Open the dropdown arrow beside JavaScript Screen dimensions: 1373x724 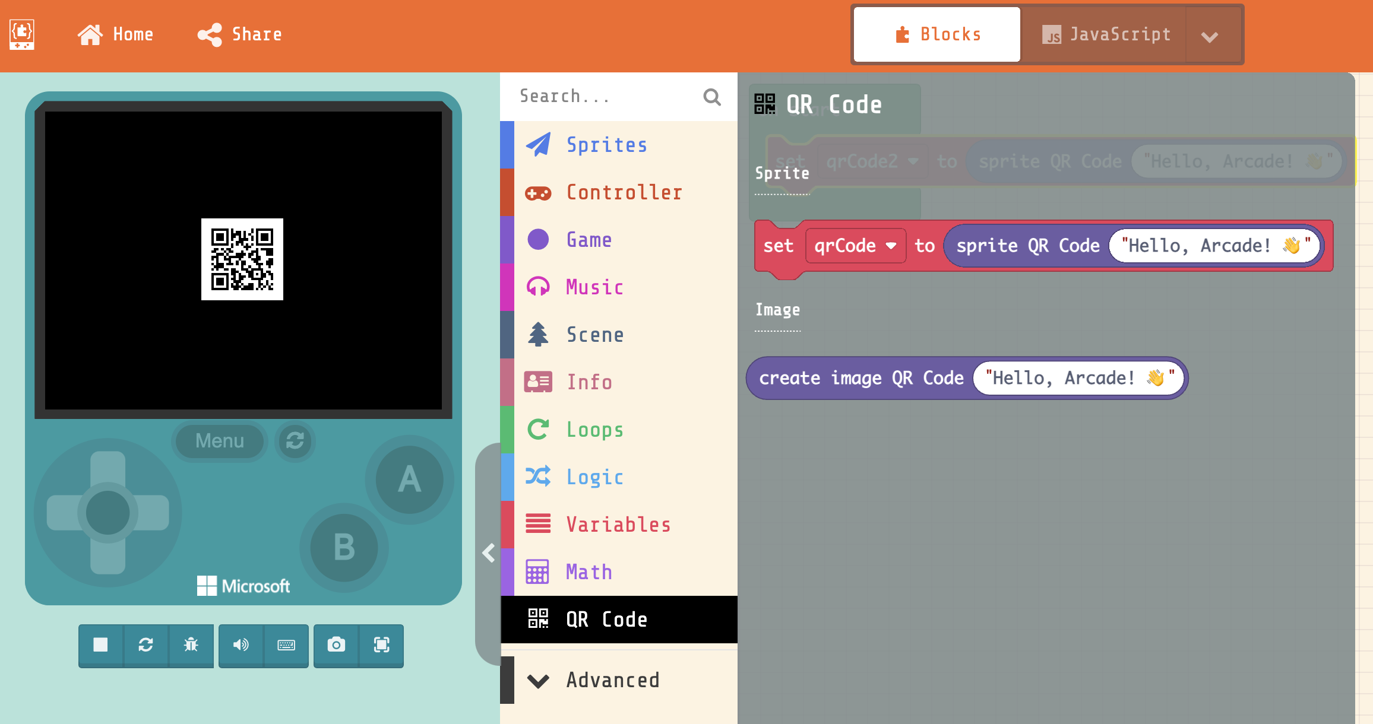1209,36
